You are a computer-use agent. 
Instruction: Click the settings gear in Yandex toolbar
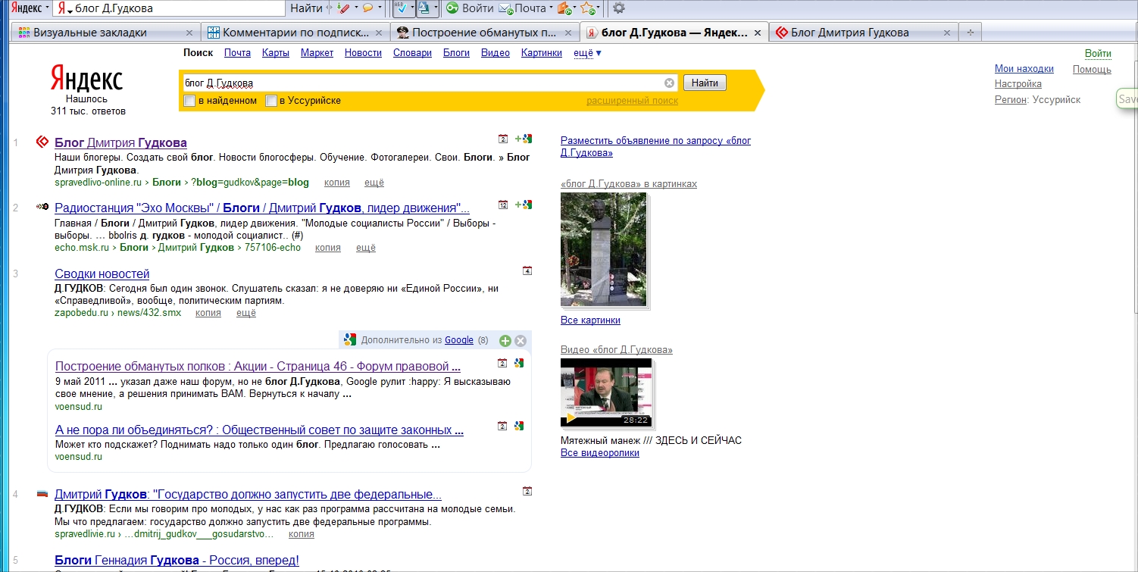click(x=619, y=8)
